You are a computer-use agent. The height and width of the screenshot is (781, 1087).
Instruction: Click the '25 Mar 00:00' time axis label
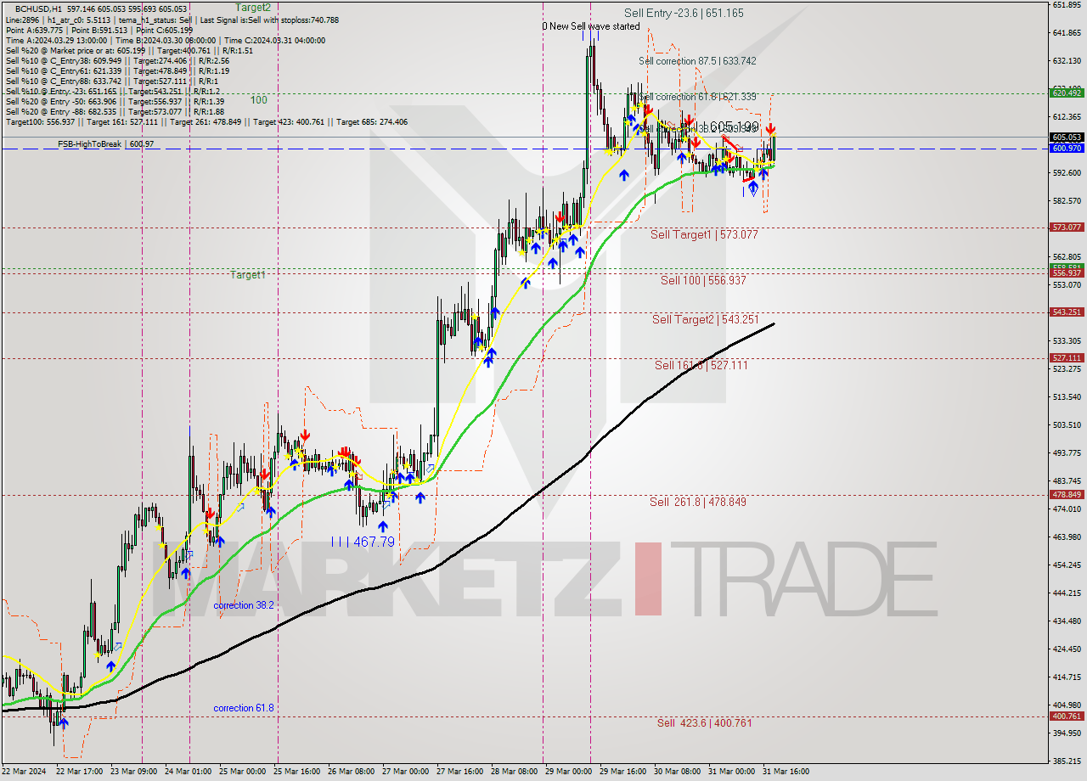242,772
